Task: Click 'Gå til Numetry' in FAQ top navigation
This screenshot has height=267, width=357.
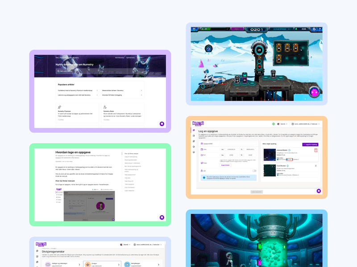Action: (x=120, y=58)
